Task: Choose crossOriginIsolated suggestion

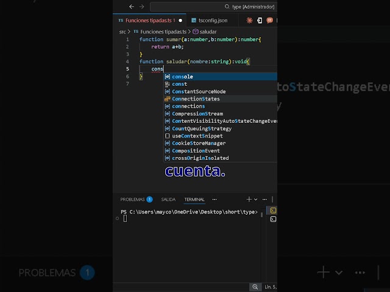Action: 220,158
